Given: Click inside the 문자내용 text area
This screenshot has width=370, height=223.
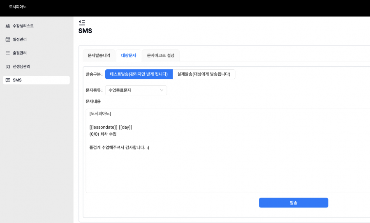Looking at the screenshot, I should coord(228,151).
